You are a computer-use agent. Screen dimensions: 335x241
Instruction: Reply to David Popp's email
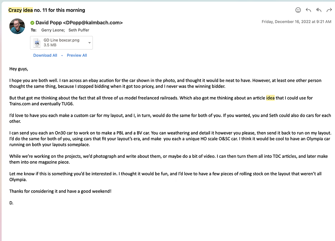[309, 10]
